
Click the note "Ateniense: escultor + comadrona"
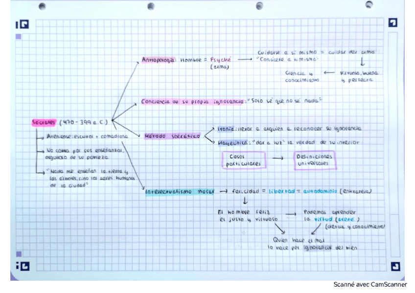pos(87,136)
